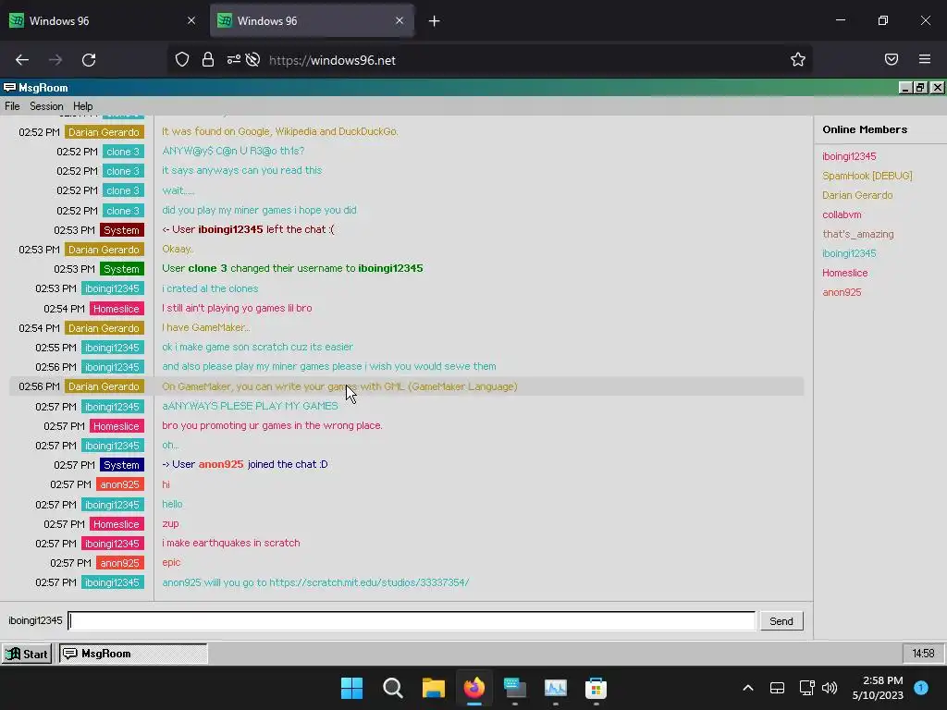Click the autoplay blocked icon in address bar
This screenshot has height=710, width=947.
coord(253,60)
